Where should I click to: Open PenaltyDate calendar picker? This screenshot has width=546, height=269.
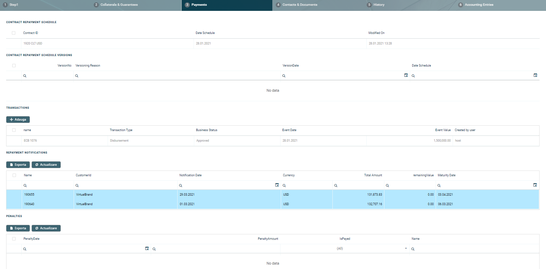click(x=147, y=249)
